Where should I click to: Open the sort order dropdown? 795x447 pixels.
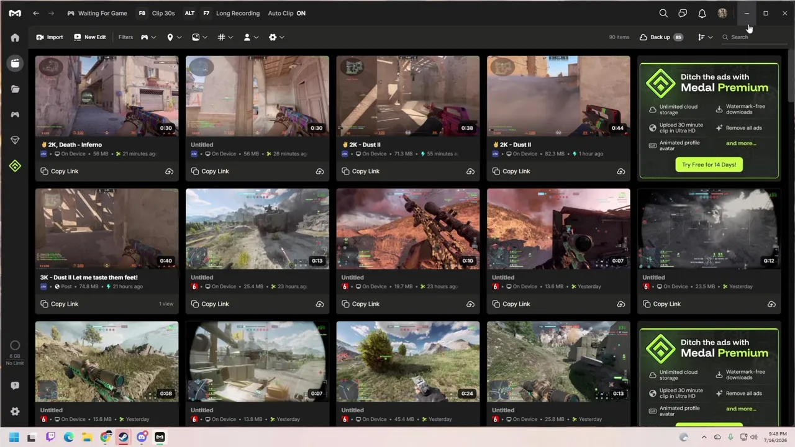[x=705, y=37]
